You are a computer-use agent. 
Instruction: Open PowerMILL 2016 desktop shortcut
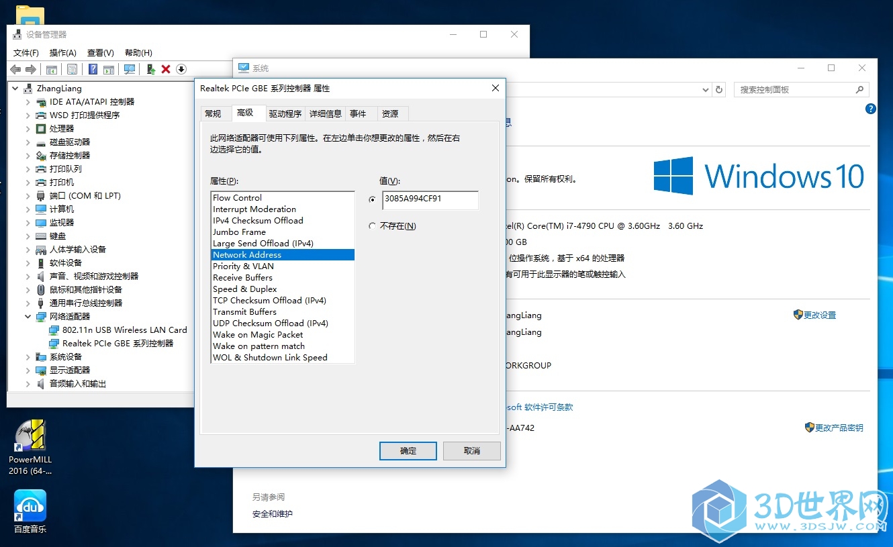[30, 447]
